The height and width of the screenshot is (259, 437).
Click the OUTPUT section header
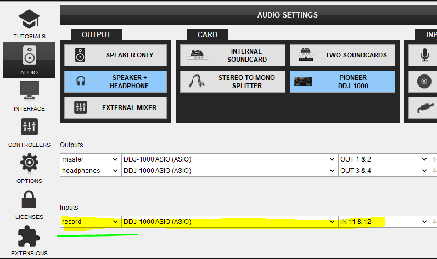pos(96,34)
